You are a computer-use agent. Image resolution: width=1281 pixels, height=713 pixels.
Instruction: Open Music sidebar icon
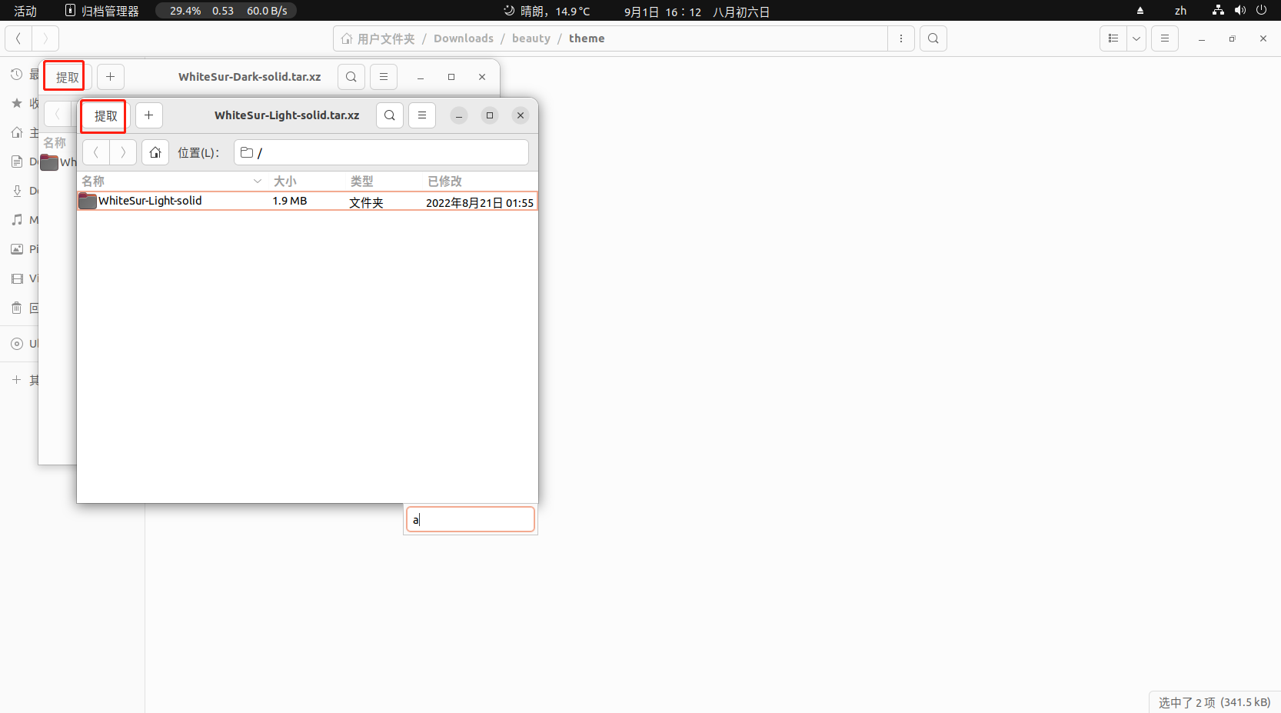(x=17, y=220)
